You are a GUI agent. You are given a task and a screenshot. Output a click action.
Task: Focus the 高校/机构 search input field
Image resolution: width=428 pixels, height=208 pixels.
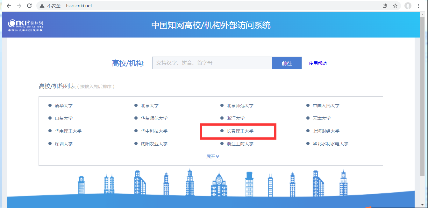(212, 63)
